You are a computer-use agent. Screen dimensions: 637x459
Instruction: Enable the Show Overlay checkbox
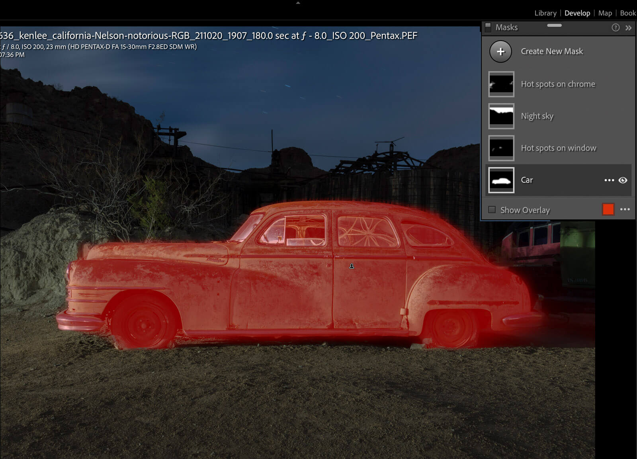492,210
